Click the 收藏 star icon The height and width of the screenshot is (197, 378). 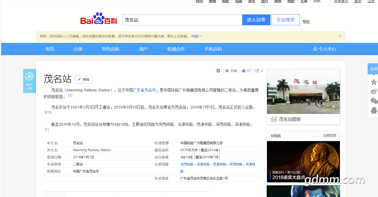click(227, 71)
